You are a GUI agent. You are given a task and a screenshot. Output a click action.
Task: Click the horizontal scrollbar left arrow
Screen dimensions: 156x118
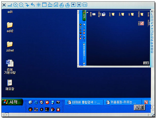click(x=3, y=115)
